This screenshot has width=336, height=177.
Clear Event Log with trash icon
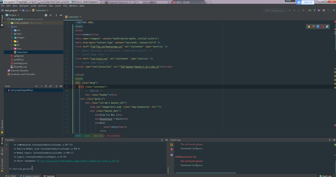point(172,149)
